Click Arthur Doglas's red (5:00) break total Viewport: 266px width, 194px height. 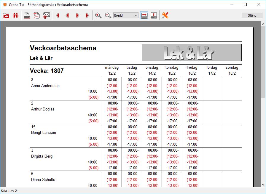point(93,121)
